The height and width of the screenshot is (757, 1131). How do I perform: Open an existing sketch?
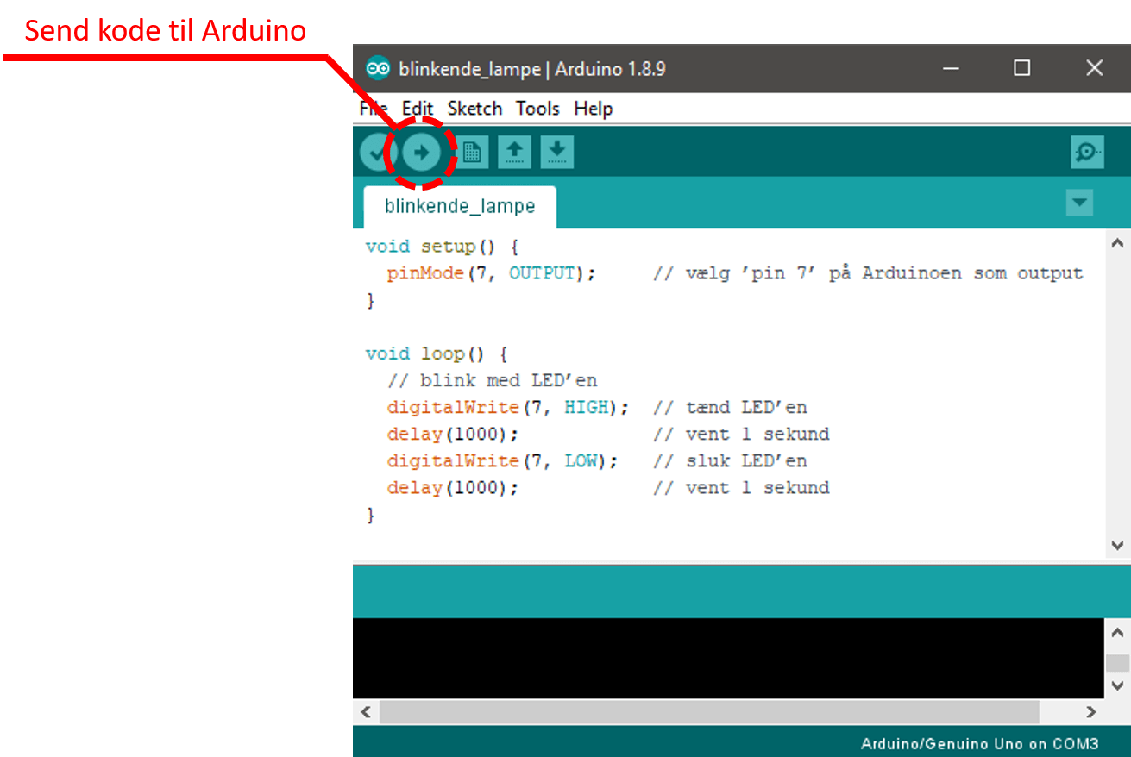(x=514, y=153)
